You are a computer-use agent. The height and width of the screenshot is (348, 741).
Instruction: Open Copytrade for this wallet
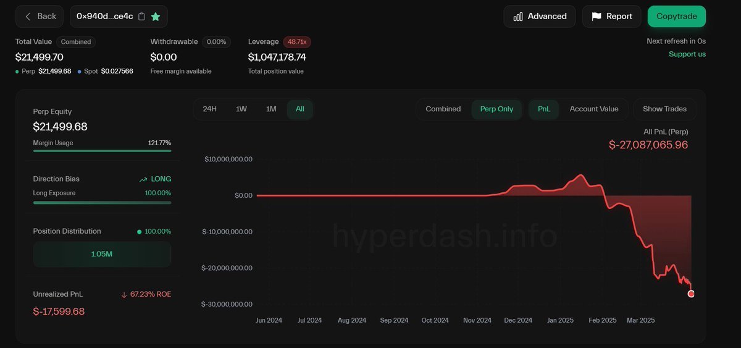click(677, 16)
